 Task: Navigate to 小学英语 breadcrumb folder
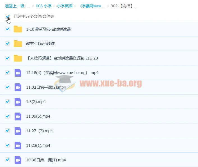(65, 6)
